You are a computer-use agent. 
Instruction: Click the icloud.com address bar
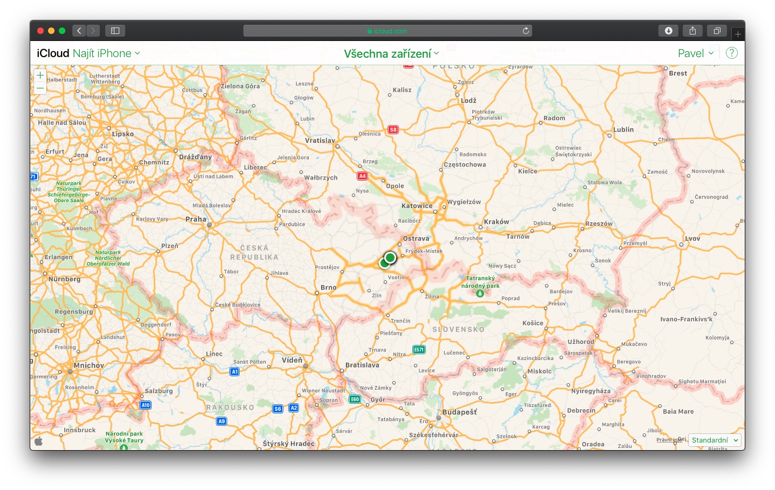tap(387, 31)
